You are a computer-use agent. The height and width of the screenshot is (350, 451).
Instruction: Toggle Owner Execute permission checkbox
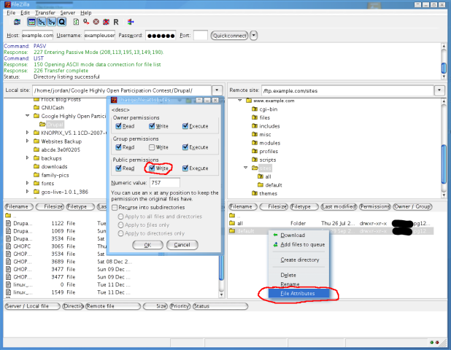(185, 126)
